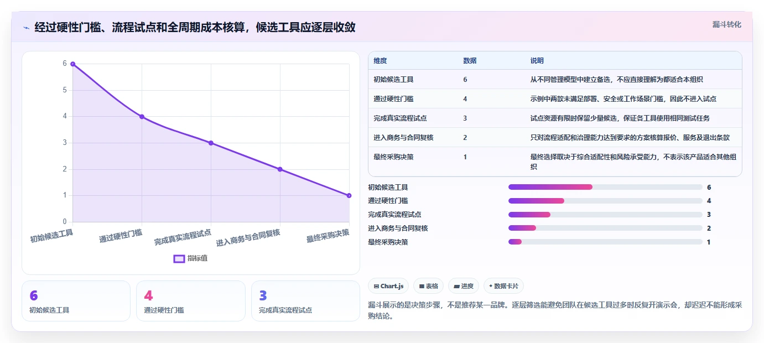This screenshot has height=343, width=764.
Task: Click the 漏斗转化 label in the header
Action: pyautogui.click(x=726, y=24)
